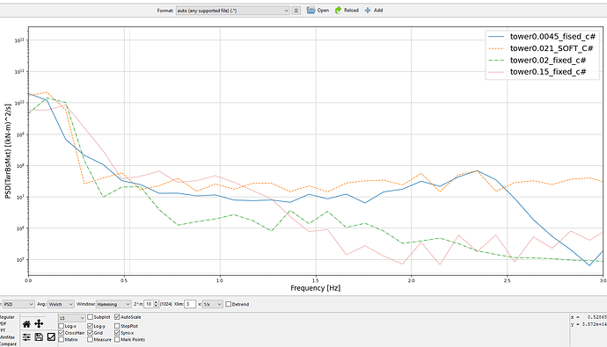Image resolution: width=607 pixels, height=347 pixels.
Task: Decrease the 2^n exponent spinner
Action: point(156,307)
